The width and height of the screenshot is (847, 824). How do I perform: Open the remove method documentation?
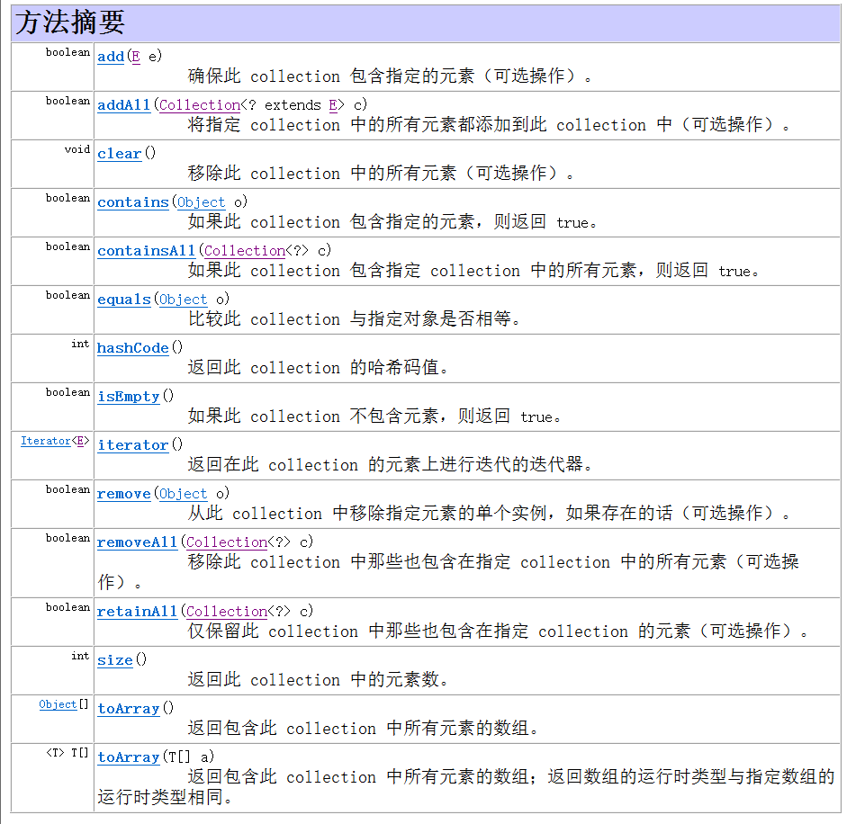[123, 494]
